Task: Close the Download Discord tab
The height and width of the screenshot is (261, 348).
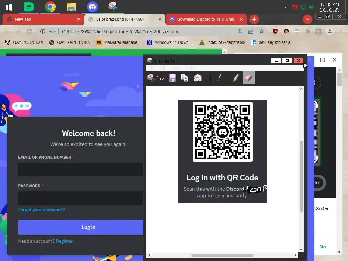Action: pyautogui.click(x=241, y=19)
